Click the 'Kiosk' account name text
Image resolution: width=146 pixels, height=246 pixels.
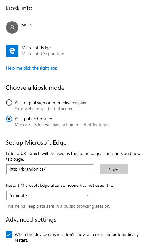(x=27, y=24)
